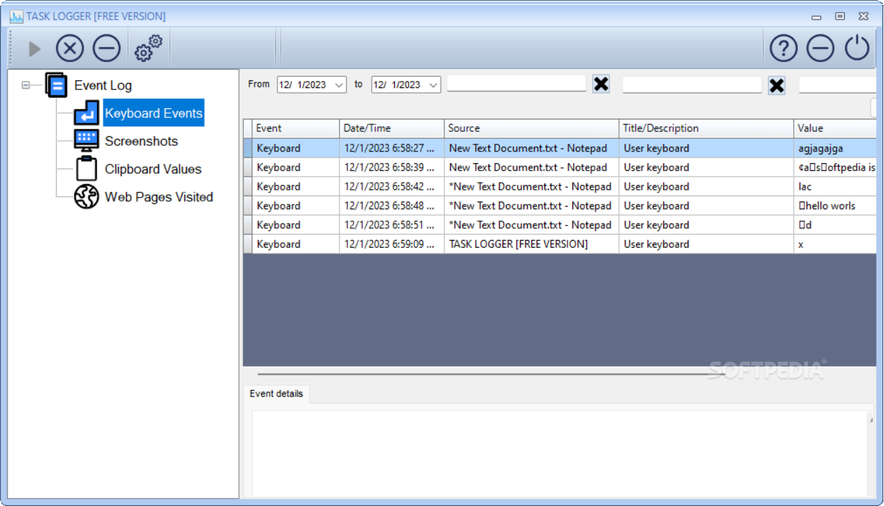This screenshot has width=884, height=506.
Task: Select the Event Log root node
Action: [103, 85]
